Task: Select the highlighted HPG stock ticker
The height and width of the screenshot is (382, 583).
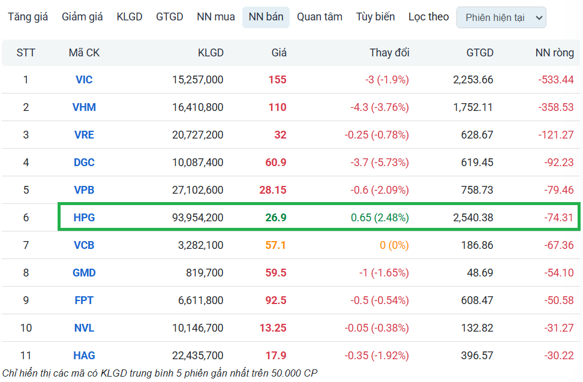Action: pyautogui.click(x=84, y=218)
